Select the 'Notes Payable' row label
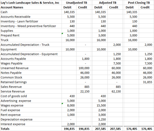Image resolution: width=154 pixels, height=131 pixels. [31, 73]
